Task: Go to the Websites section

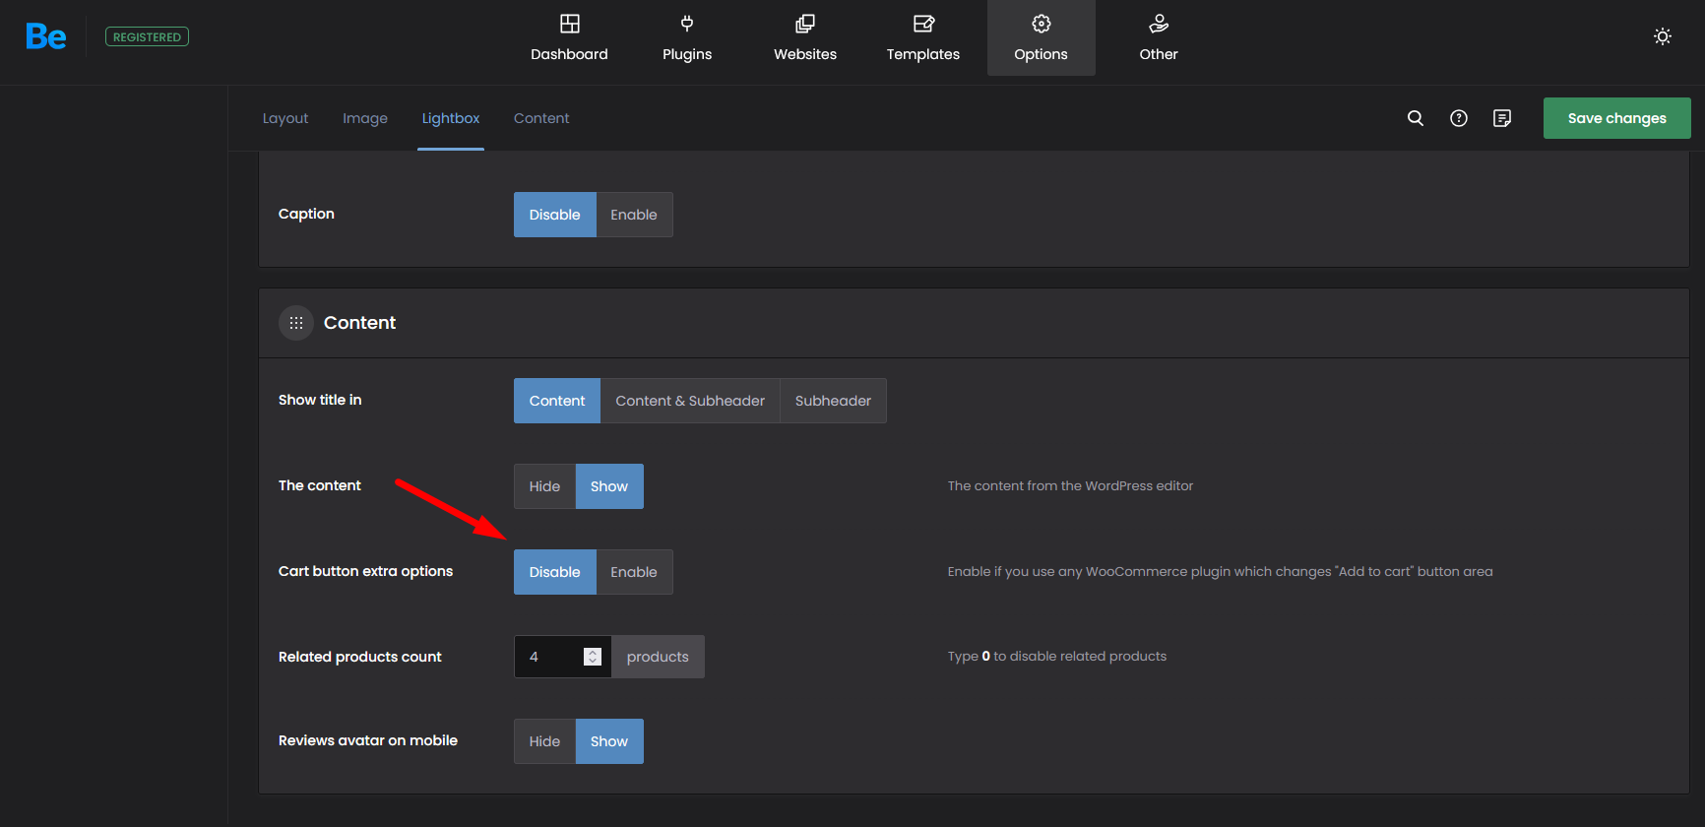Action: pyautogui.click(x=804, y=38)
